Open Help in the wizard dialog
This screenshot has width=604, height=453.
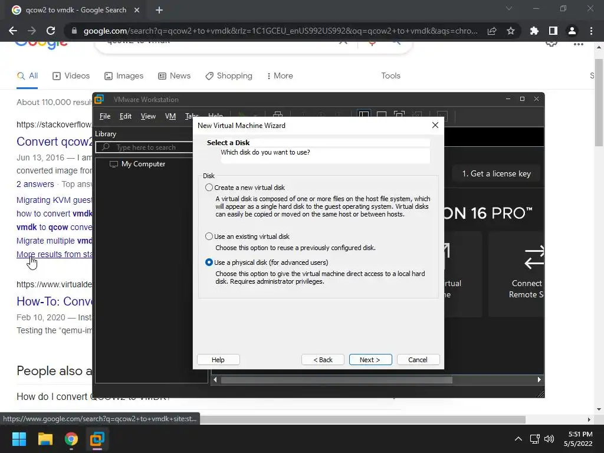[218, 359]
